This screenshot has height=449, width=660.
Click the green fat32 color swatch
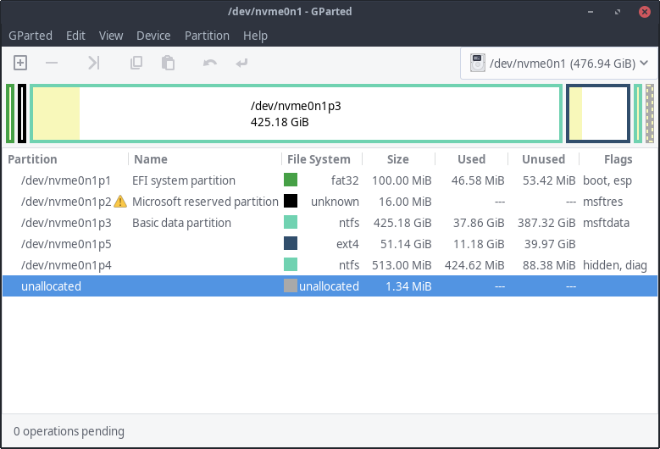point(291,180)
